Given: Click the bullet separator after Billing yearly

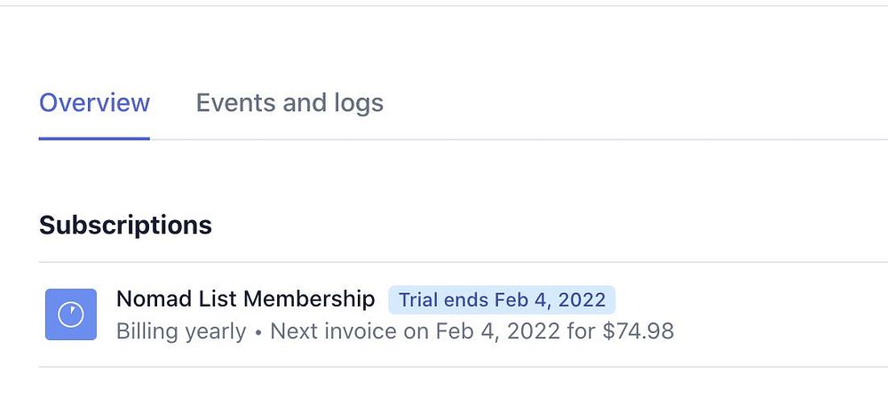Looking at the screenshot, I should pos(258,332).
